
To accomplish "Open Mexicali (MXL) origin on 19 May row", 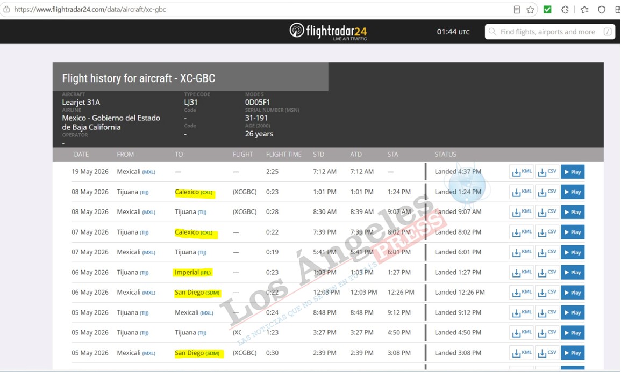I will tap(136, 172).
